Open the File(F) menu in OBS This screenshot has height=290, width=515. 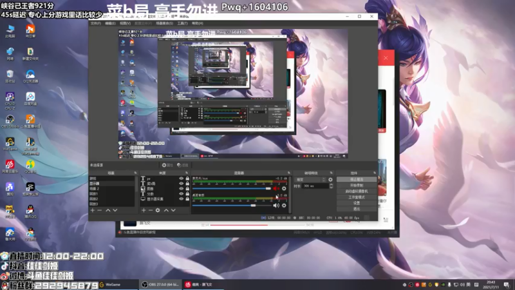(95, 23)
